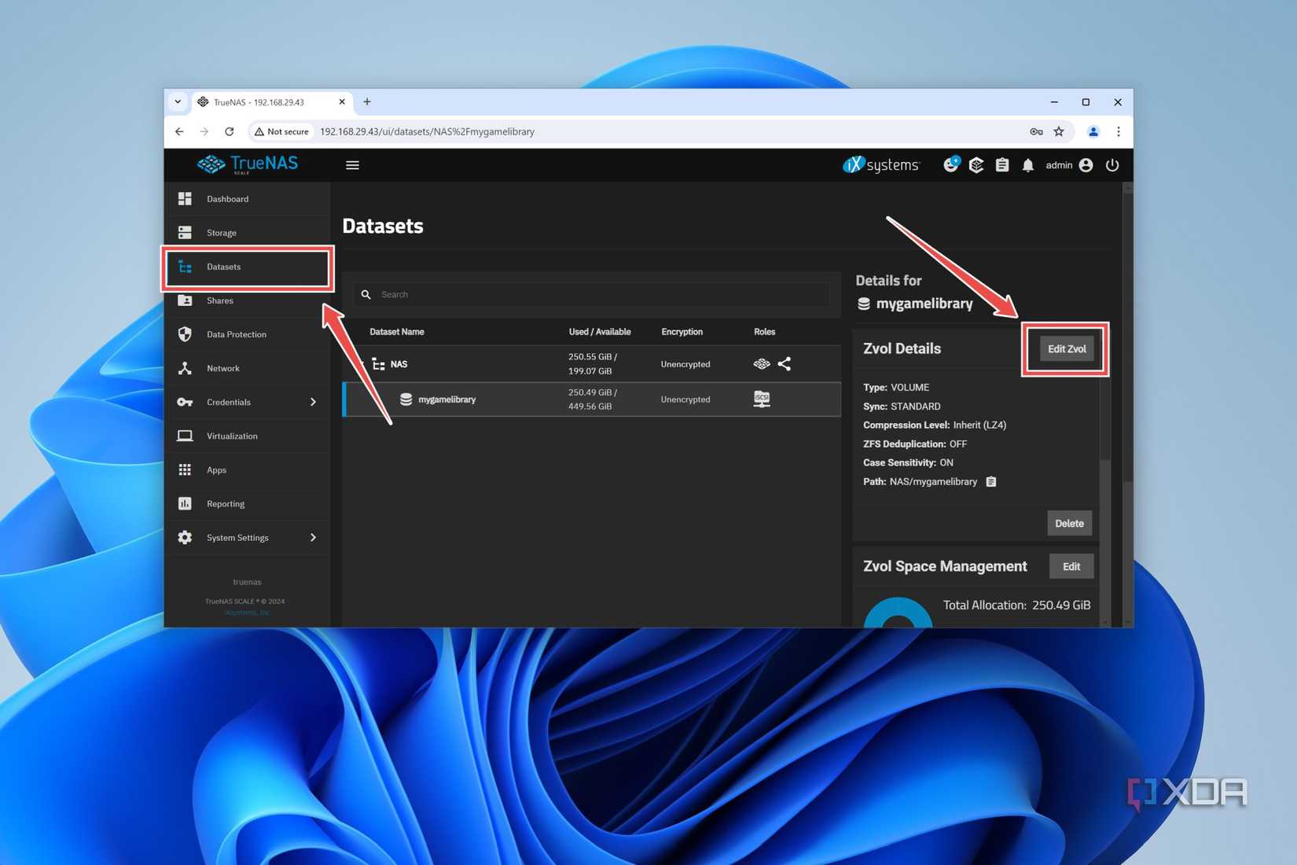Viewport: 1297px width, 865px height.
Task: Click the Storage drives icon
Action: pos(185,233)
